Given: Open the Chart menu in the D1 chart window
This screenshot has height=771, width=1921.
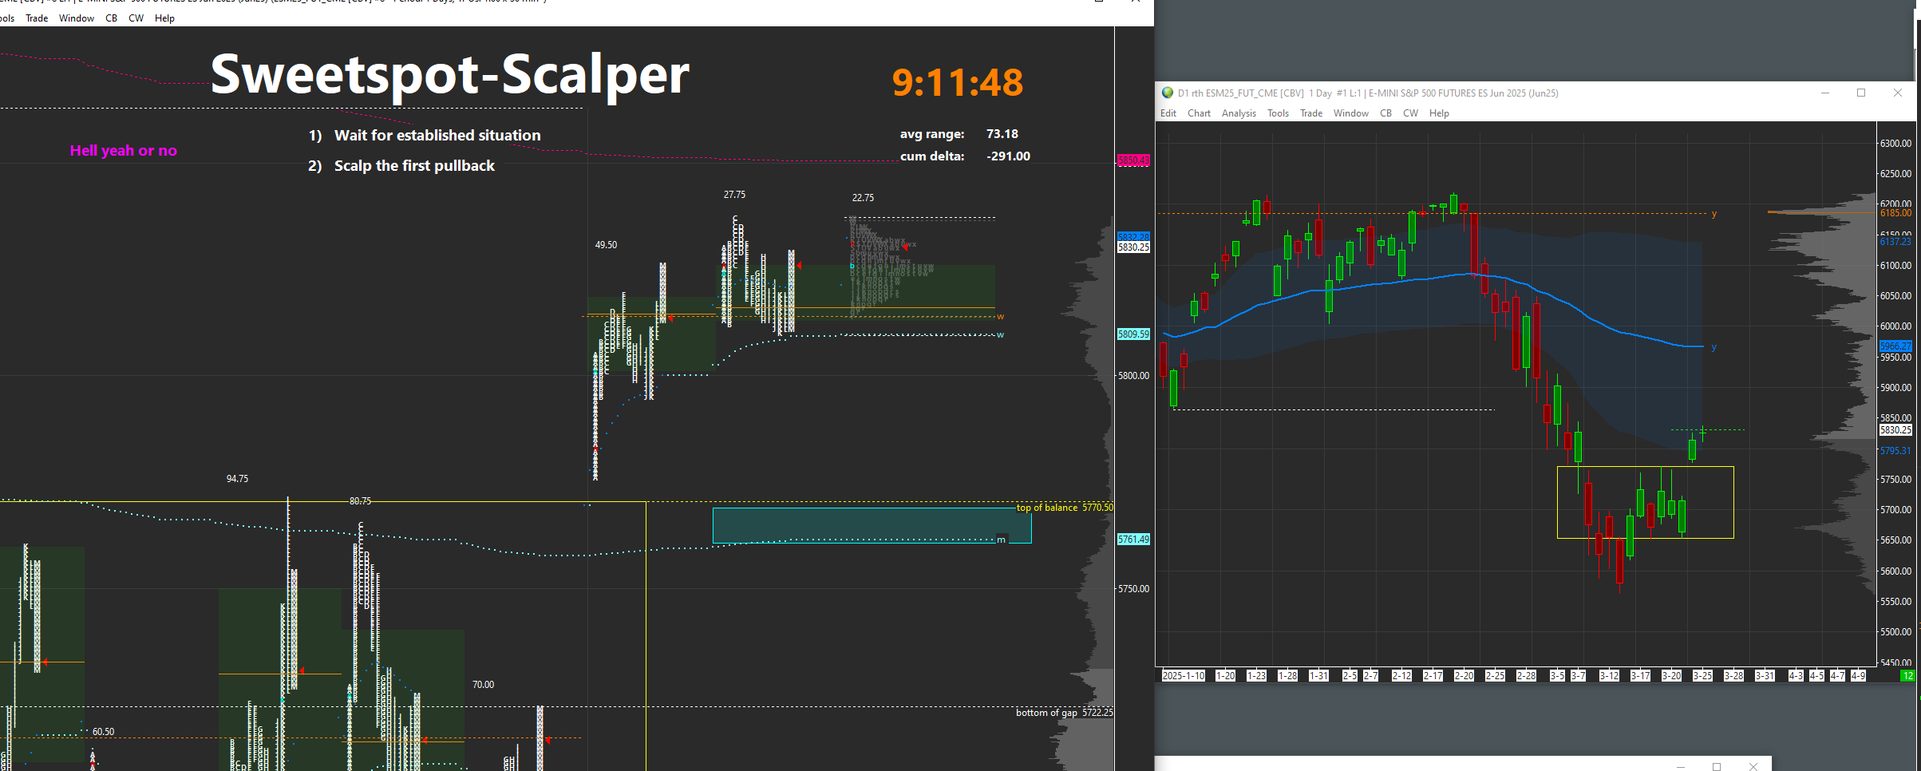Looking at the screenshot, I should coord(1199,113).
